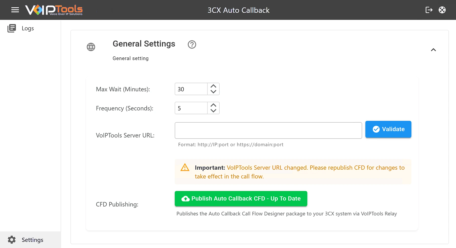The width and height of the screenshot is (456, 248).
Task: Click the Logs sidebar icon
Action: click(12, 28)
